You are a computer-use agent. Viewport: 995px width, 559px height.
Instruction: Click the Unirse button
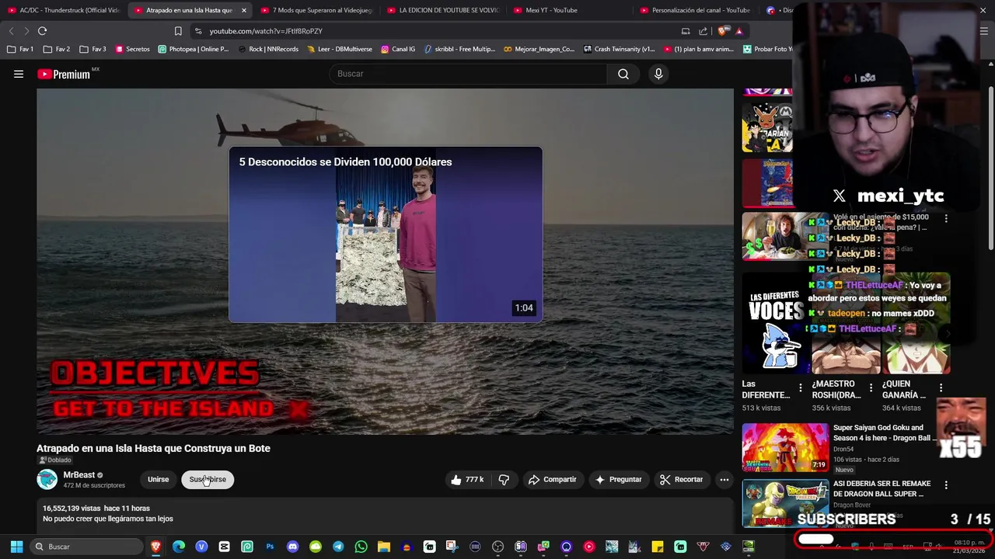[159, 480]
